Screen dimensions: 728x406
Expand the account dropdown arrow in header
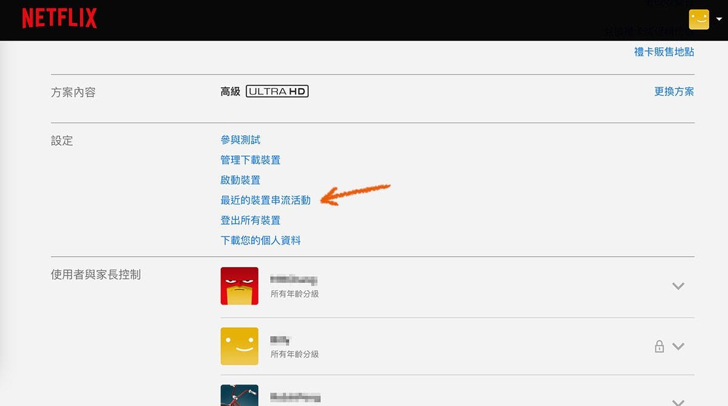point(719,19)
